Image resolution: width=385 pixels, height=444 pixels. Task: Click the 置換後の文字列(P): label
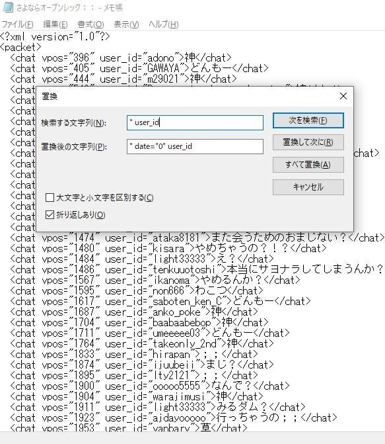(x=74, y=147)
